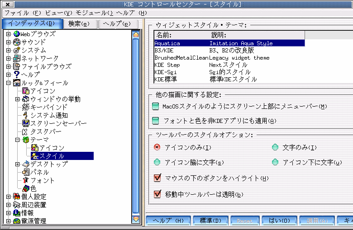Click the bottom Help (ヘルプ H) button
Image resolution: width=353 pixels, height=230 pixels.
pos(168,221)
